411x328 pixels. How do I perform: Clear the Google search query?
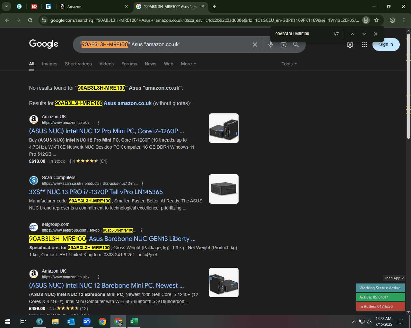coord(255,45)
